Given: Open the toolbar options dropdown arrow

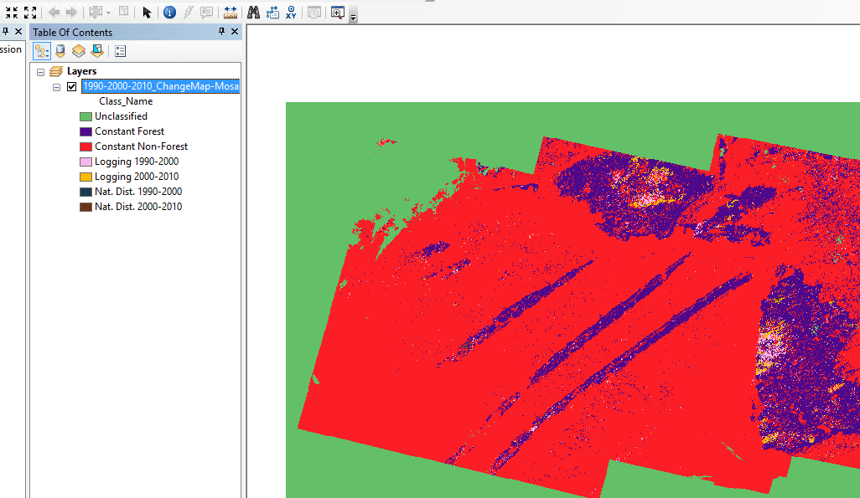Looking at the screenshot, I should (x=354, y=17).
